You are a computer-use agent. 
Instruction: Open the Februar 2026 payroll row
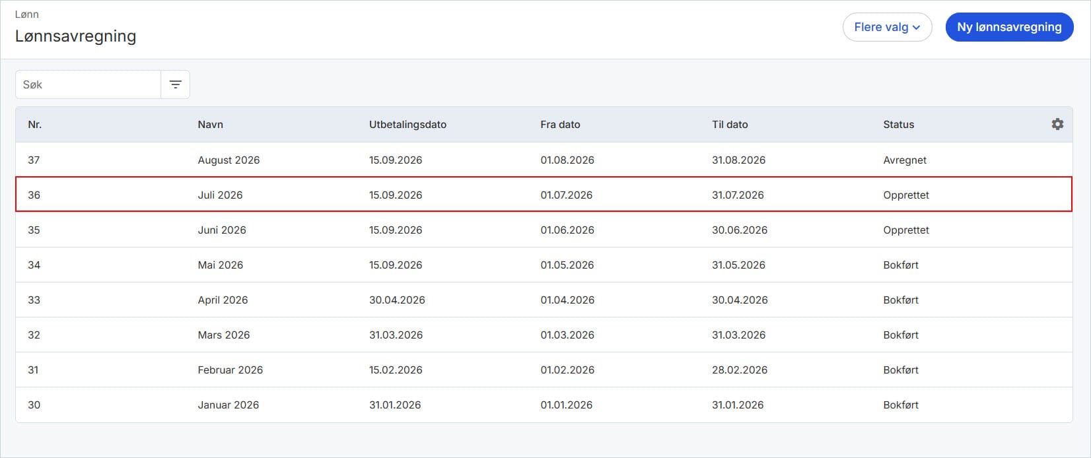click(x=544, y=370)
